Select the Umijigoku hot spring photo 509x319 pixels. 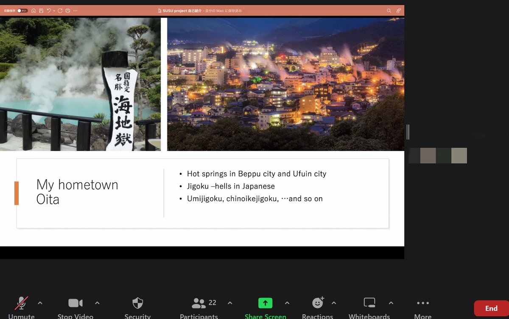80,84
